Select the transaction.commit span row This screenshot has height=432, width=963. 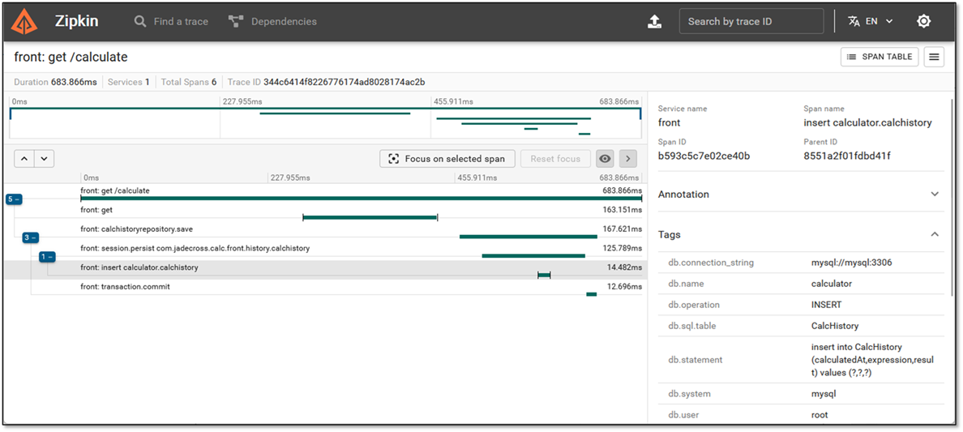click(x=362, y=289)
